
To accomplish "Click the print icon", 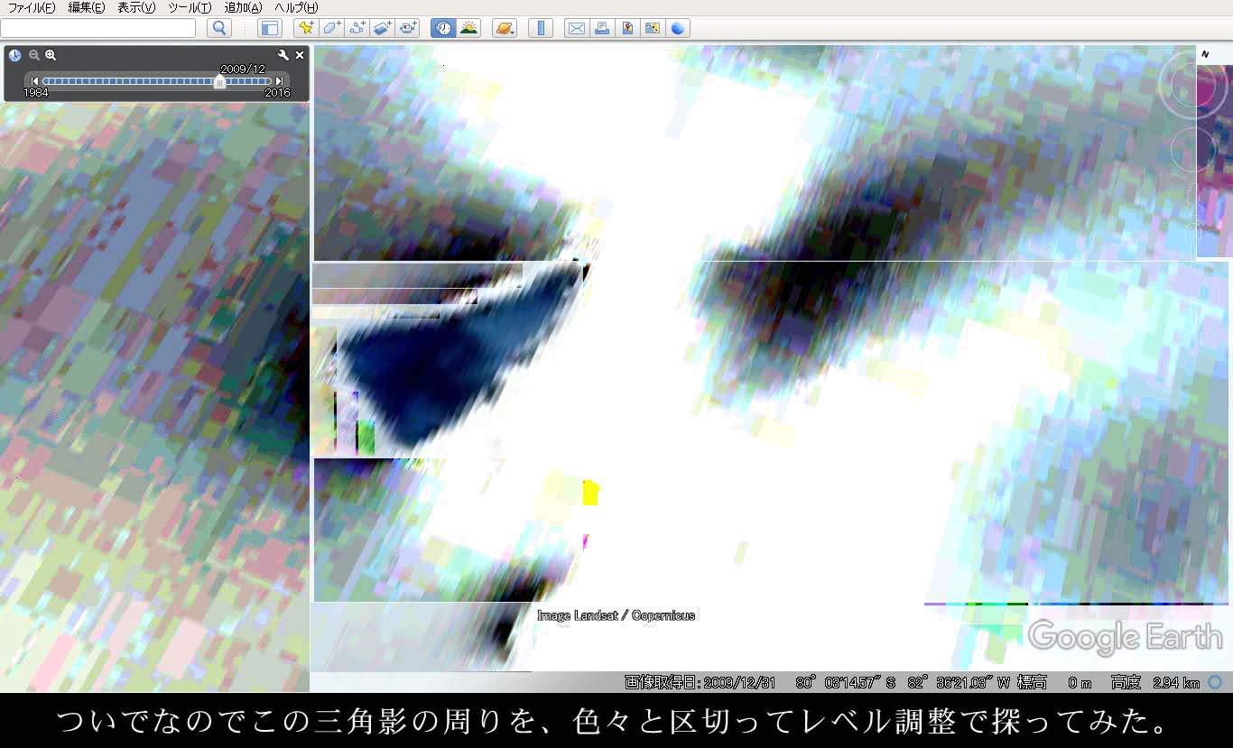I will coord(601,28).
